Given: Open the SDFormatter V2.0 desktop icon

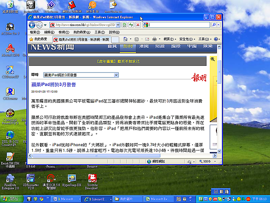Looking at the screenshot, I should pyautogui.click(x=31, y=182).
